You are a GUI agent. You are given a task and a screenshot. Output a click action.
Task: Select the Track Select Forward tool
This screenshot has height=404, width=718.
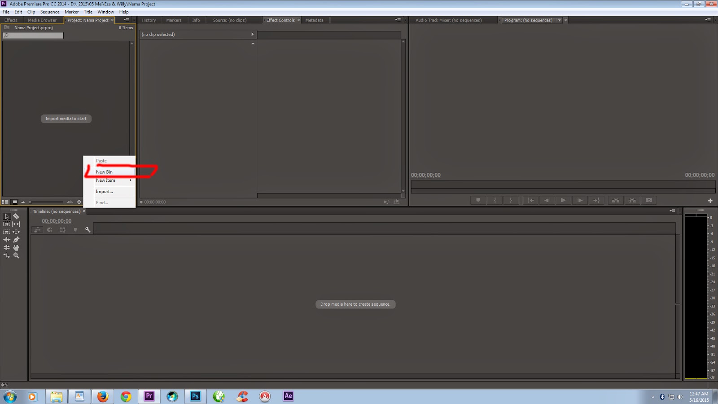(x=7, y=224)
